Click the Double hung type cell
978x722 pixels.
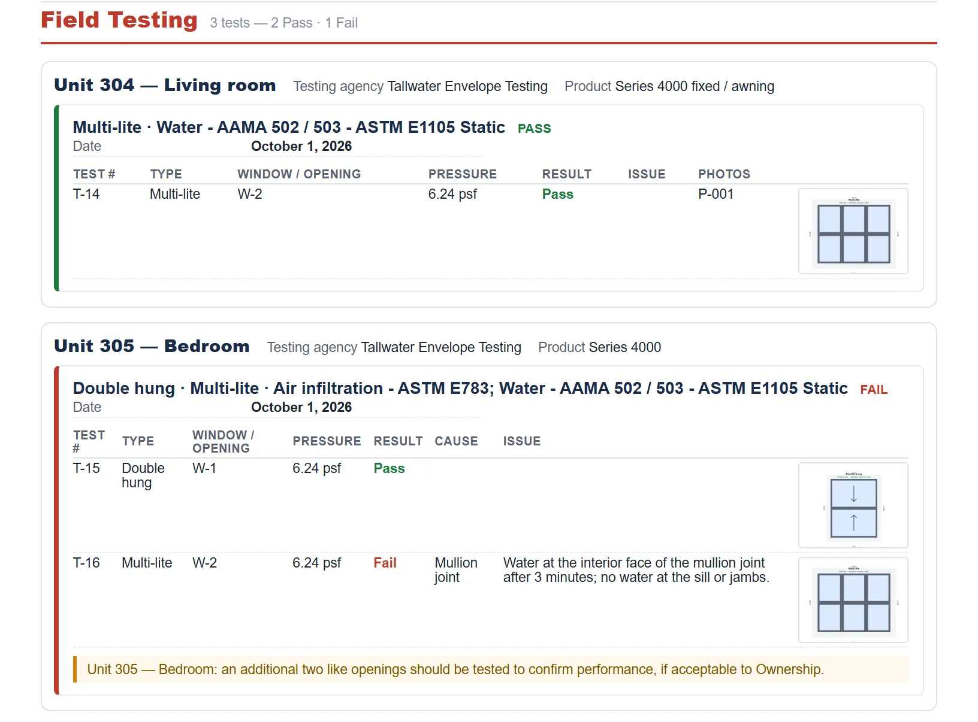[143, 475]
